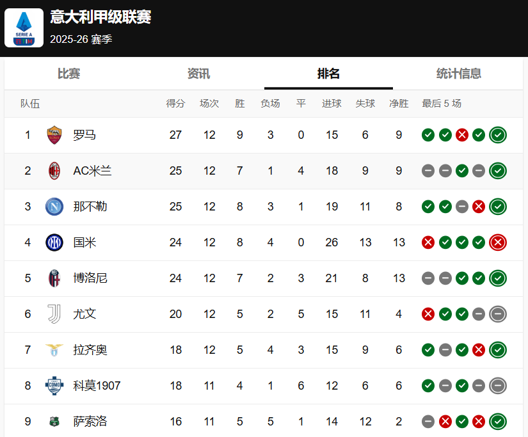Click the AC Milan club crest
Viewport: 528px width, 437px height.
point(54,171)
